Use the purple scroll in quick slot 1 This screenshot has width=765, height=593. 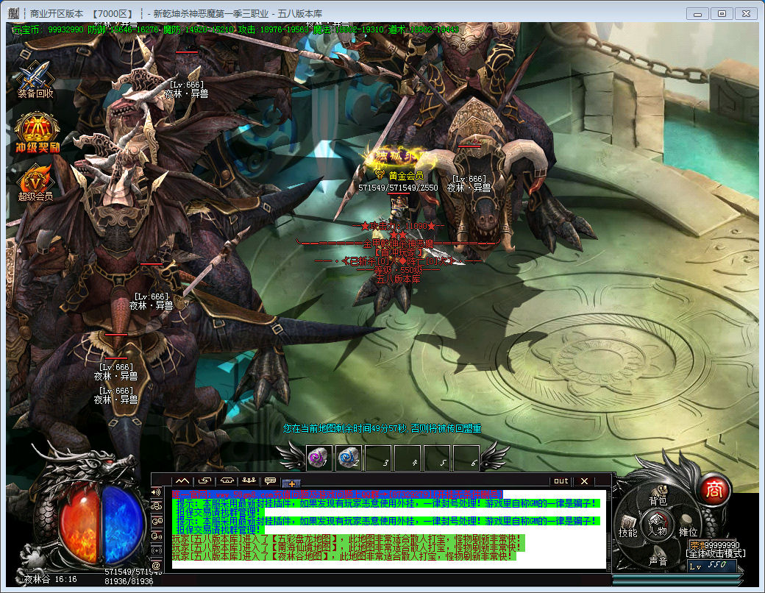coord(319,458)
